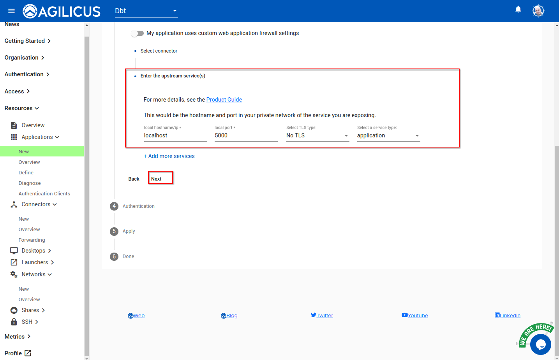
Task: Open the service type dropdown
Action: click(x=388, y=135)
